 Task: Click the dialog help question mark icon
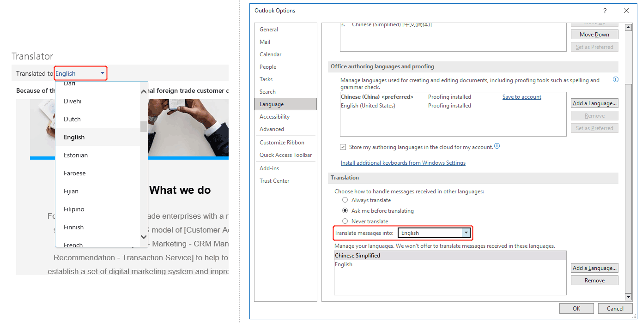[x=604, y=11]
